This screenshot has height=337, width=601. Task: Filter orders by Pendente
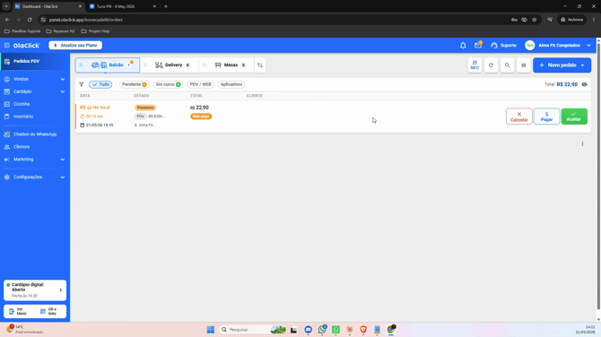pyautogui.click(x=135, y=84)
